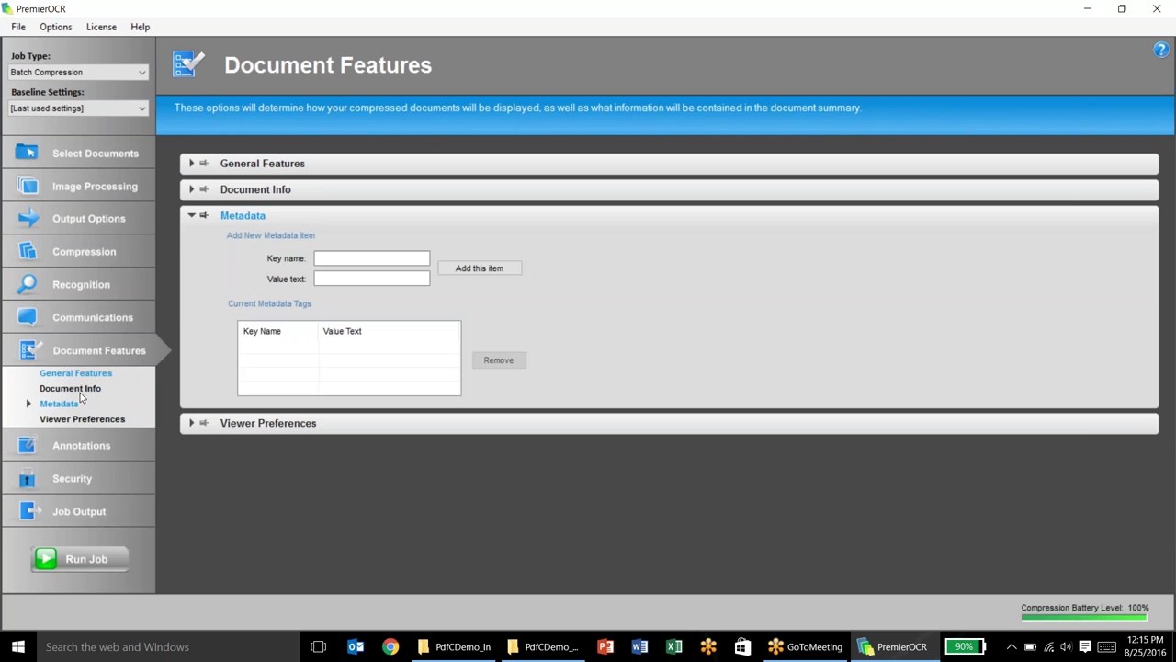Click the pin icon beside Viewer Preferences
The image size is (1176, 662).
click(x=204, y=423)
